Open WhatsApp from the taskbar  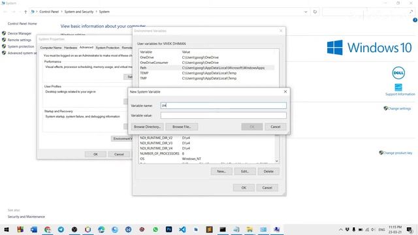point(155,229)
